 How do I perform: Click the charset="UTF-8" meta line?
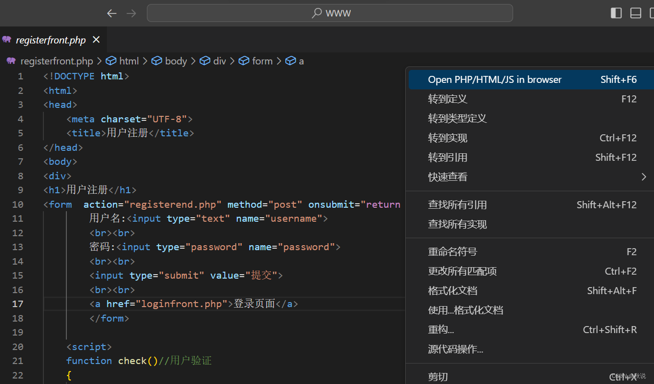click(129, 119)
